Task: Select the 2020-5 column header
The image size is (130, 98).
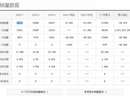Action: pos(52,15)
